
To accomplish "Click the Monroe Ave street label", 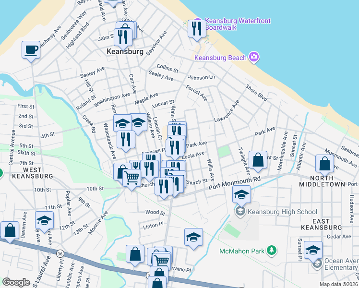I will pos(98,223).
